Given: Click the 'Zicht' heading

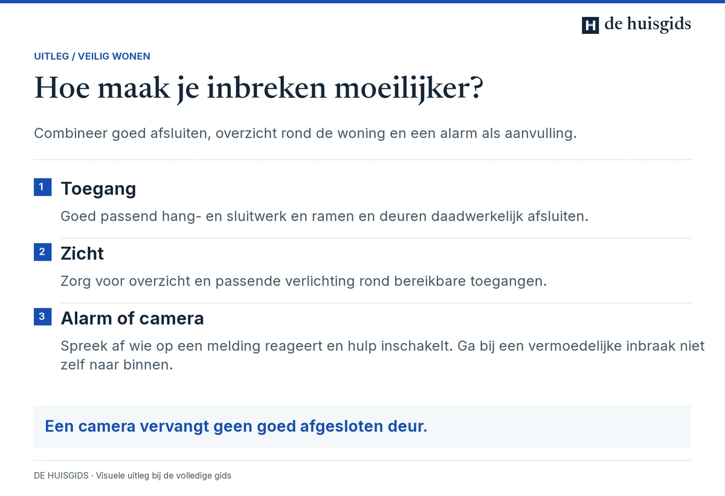Looking at the screenshot, I should (82, 253).
